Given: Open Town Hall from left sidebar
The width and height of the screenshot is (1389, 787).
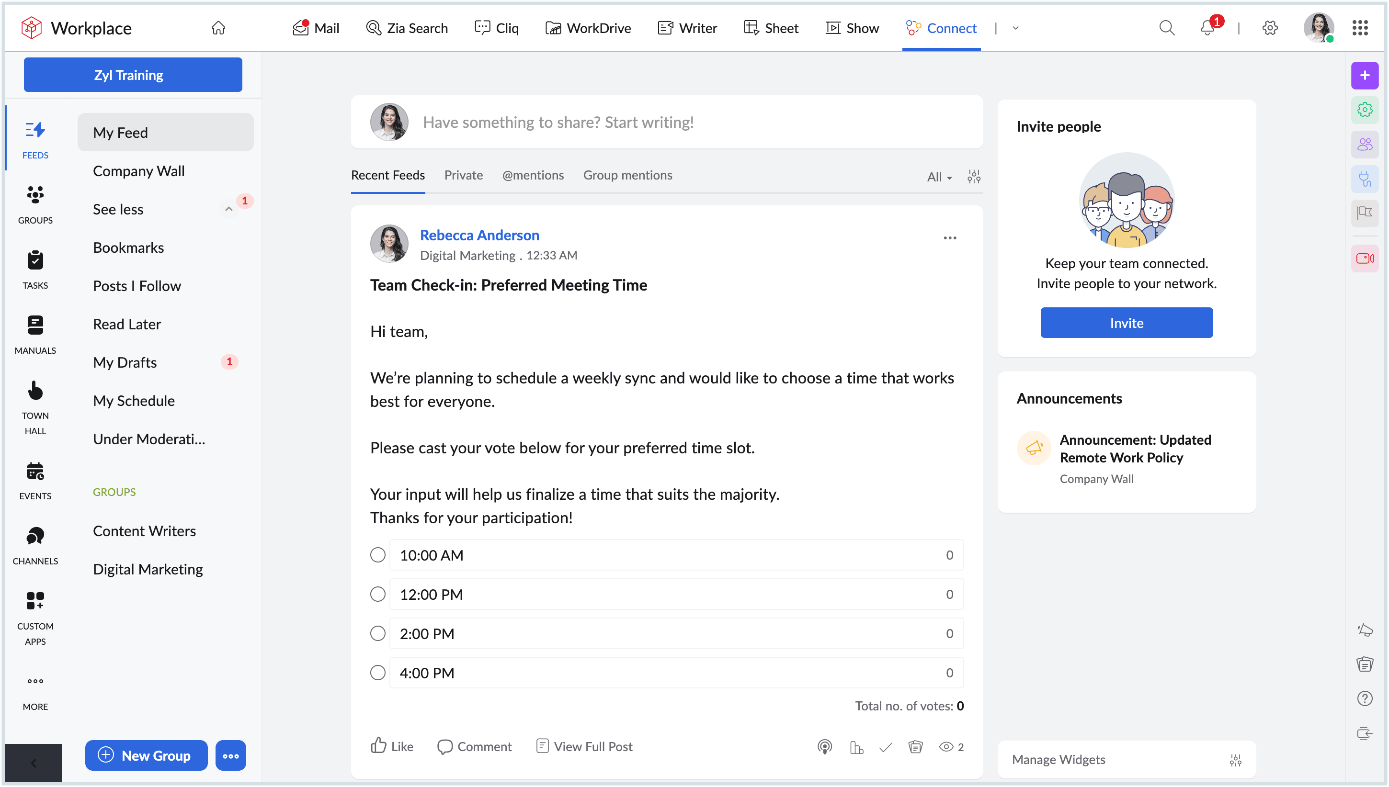Looking at the screenshot, I should (35, 406).
